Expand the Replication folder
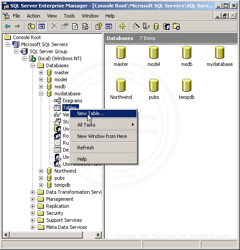This screenshot has width=240, height=250. coord(32,206)
